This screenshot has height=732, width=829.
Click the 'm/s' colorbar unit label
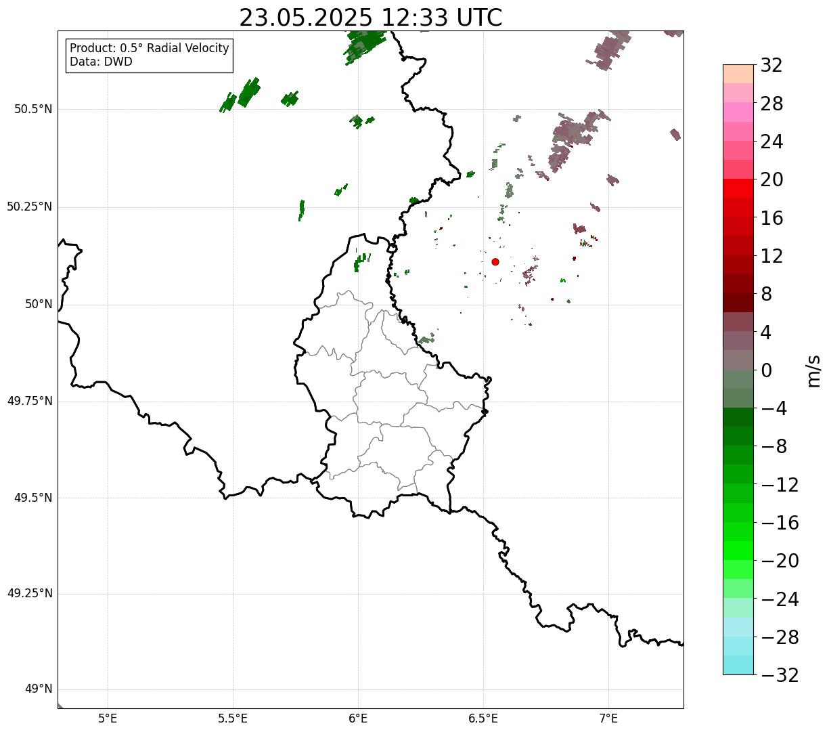coord(813,370)
